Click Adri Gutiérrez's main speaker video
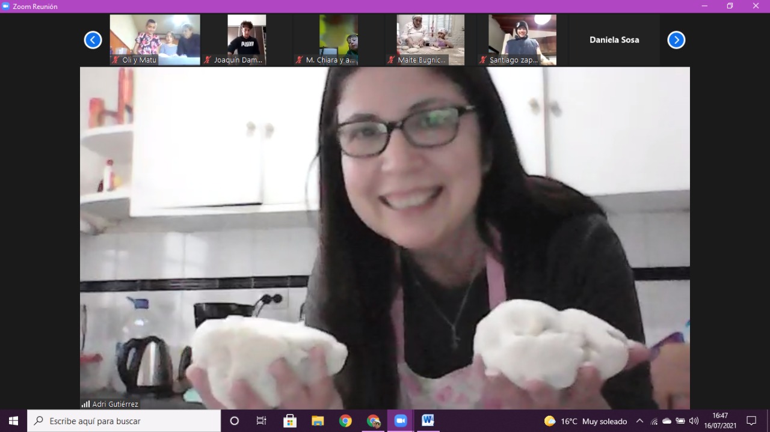The image size is (770, 432). pos(385,238)
